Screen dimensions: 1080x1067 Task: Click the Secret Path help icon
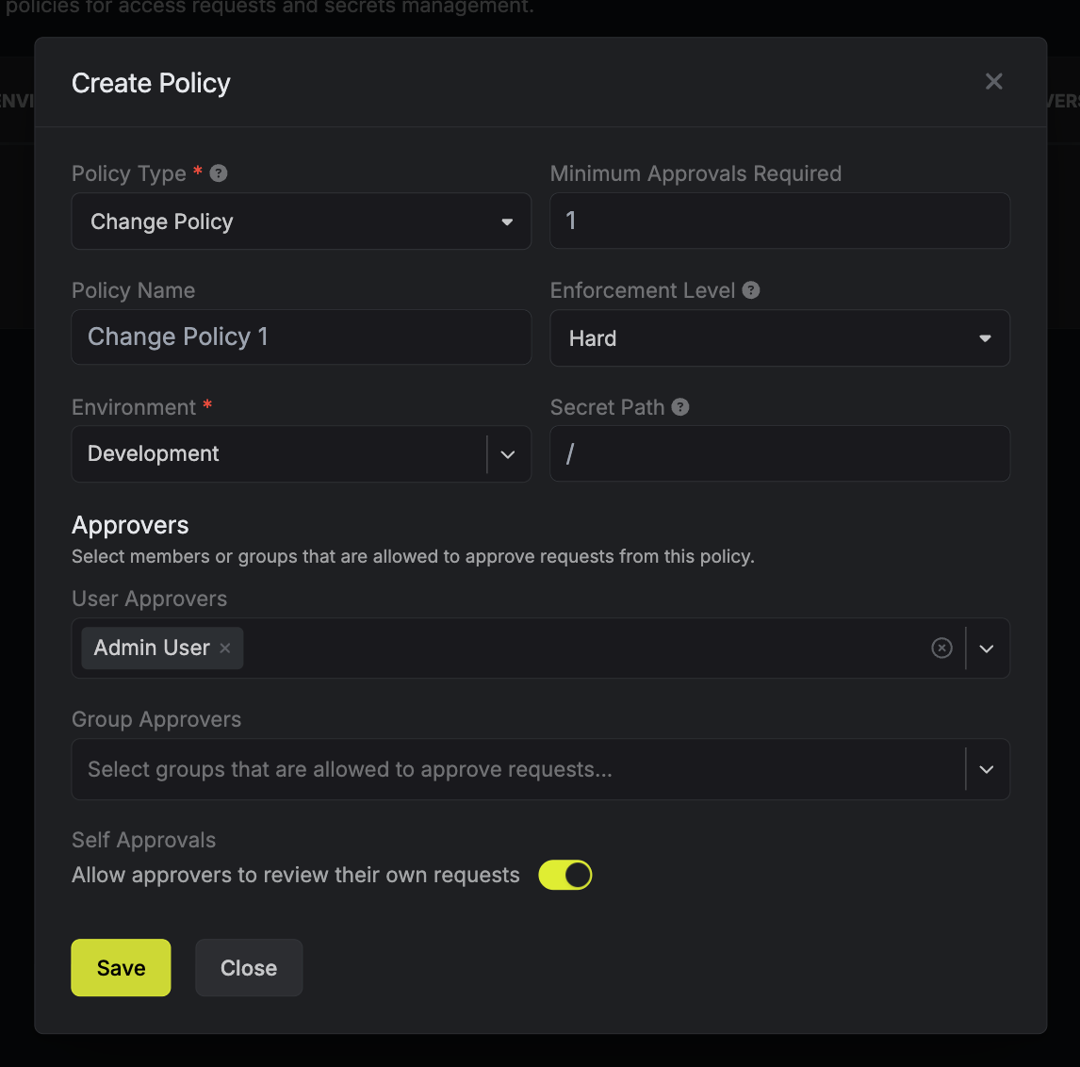point(679,407)
